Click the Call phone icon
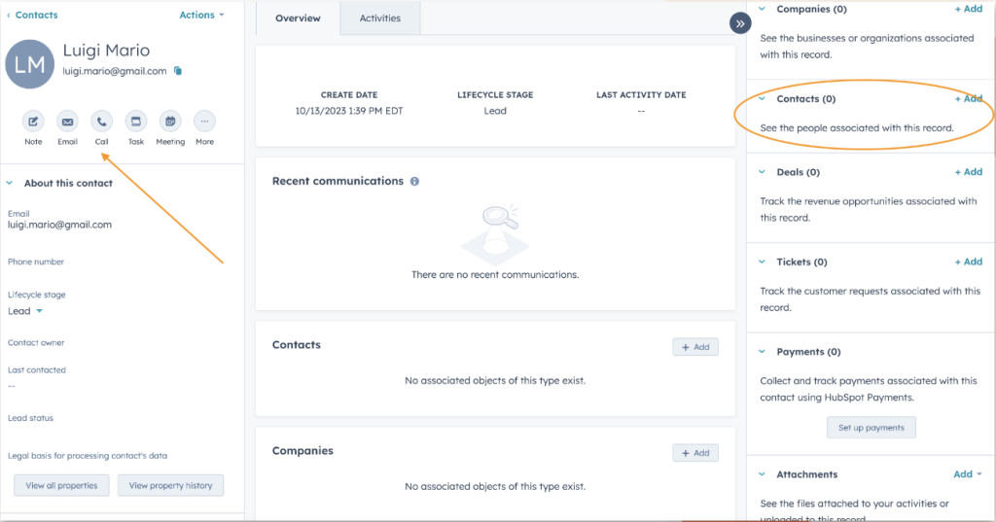The width and height of the screenshot is (996, 522). (x=102, y=122)
